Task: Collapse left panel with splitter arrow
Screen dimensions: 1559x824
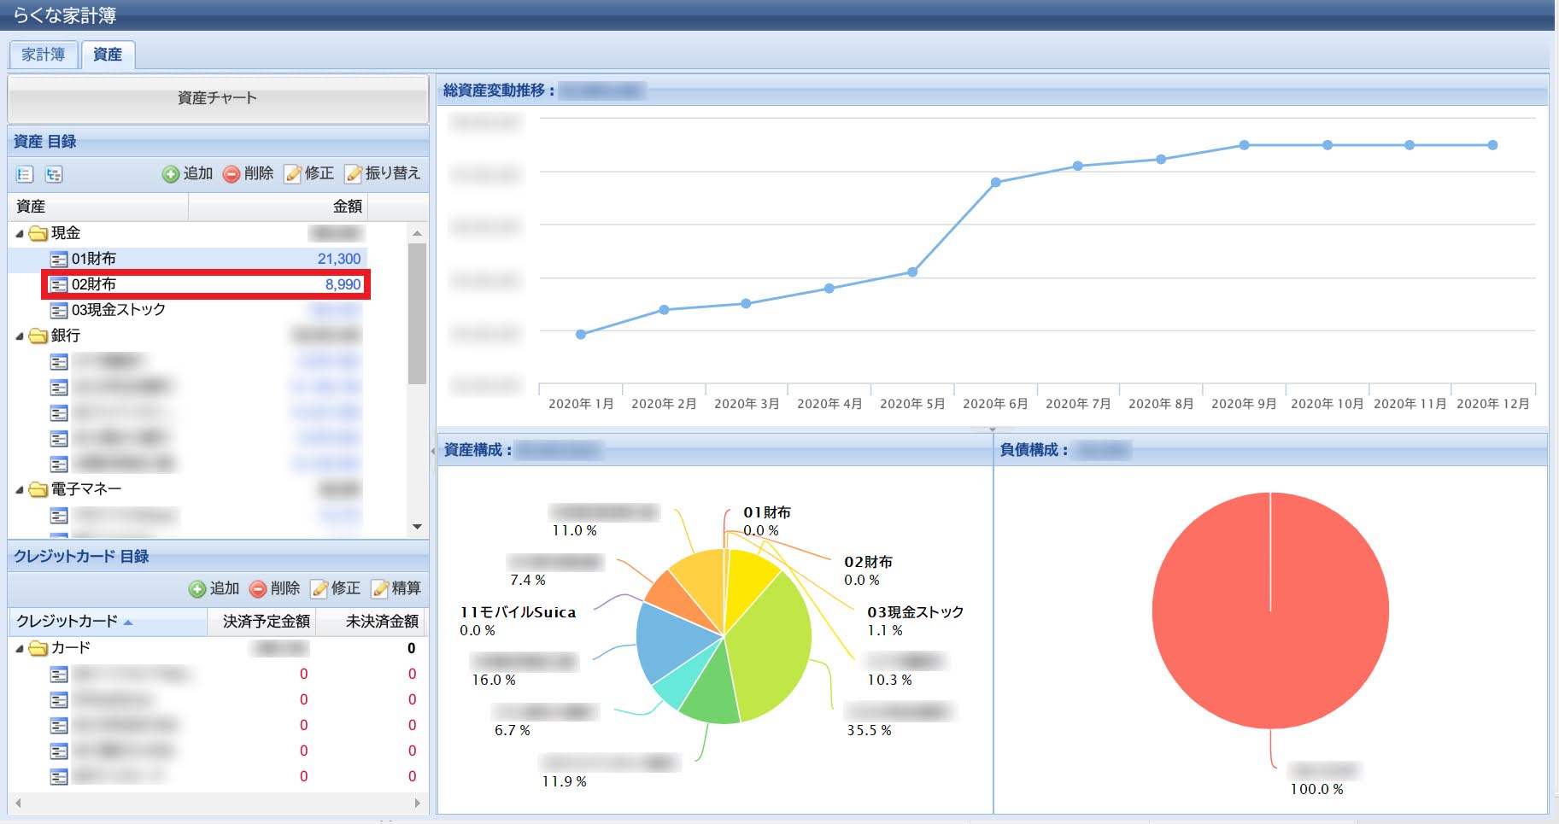Action: click(432, 450)
